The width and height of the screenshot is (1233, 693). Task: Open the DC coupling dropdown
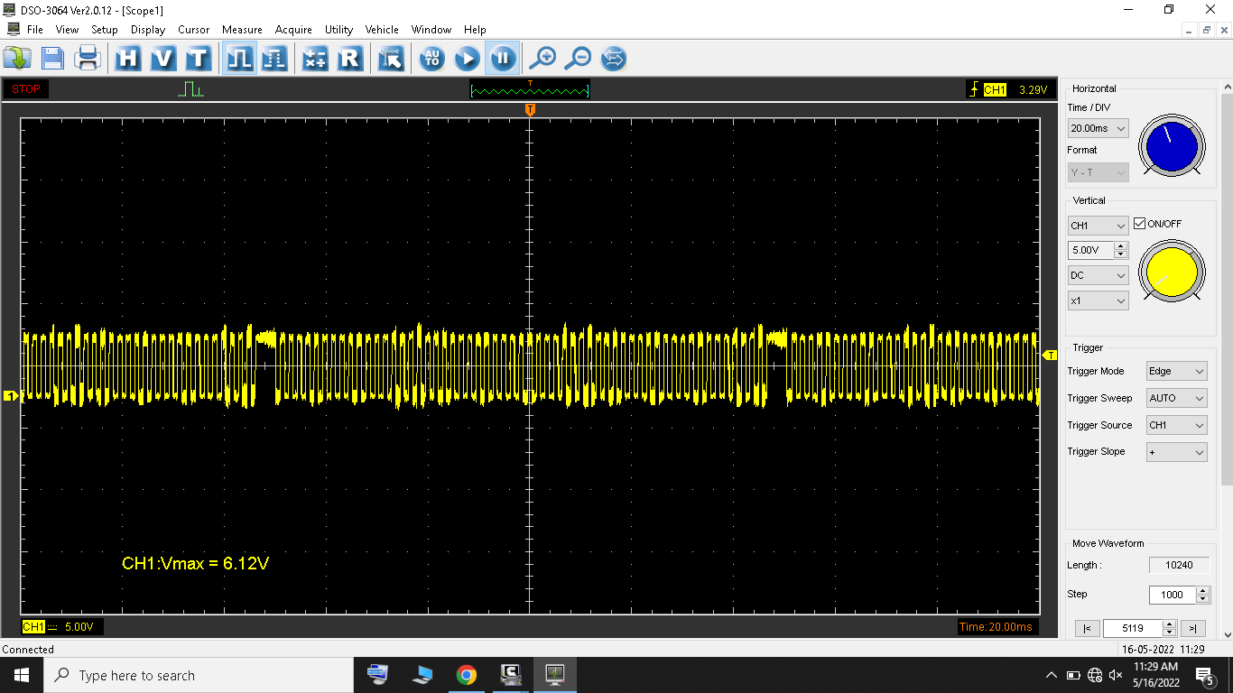1098,275
